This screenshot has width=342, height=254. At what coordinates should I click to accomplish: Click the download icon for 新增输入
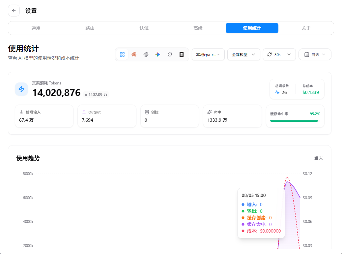(x=21, y=112)
